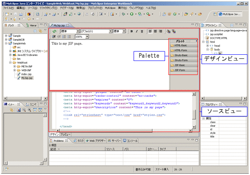Click the Bold formatting button
Image resolution: width=250 pixels, height=175 pixels.
131,31
